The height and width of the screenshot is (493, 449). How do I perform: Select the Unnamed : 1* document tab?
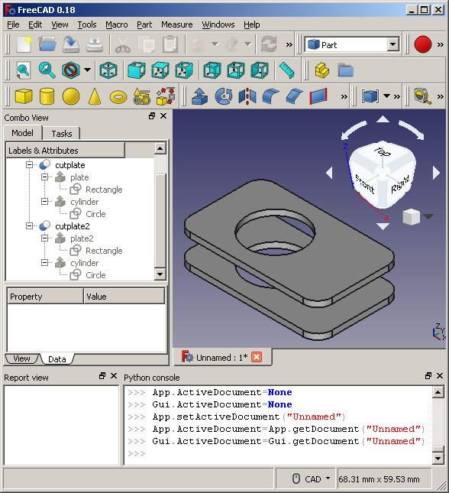pyautogui.click(x=221, y=358)
